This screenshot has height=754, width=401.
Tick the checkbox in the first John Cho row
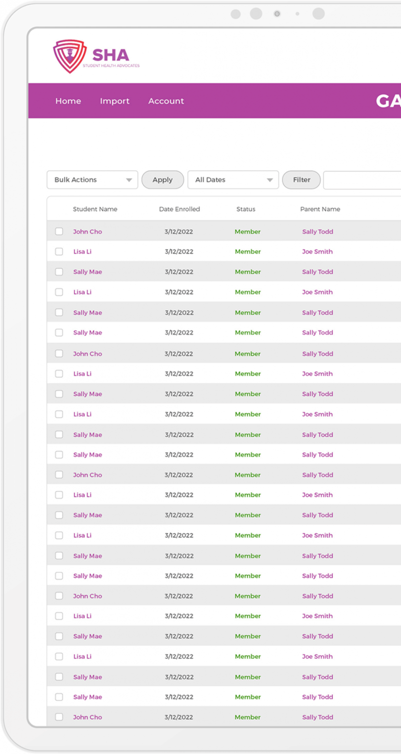(x=59, y=231)
